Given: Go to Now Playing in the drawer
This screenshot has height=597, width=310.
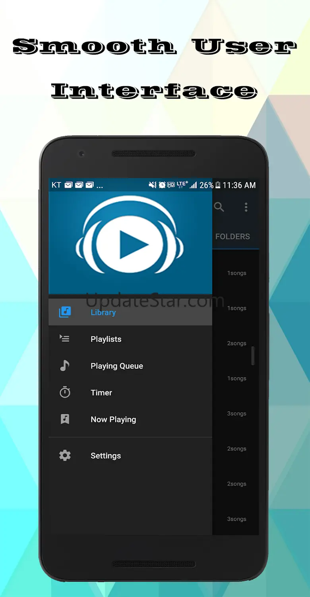Looking at the screenshot, I should click(130, 419).
